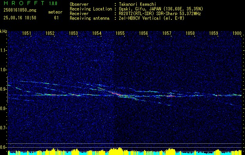Click observer name Takanori Kawachi
This screenshot has height=155, width=245.
pos(137,4)
